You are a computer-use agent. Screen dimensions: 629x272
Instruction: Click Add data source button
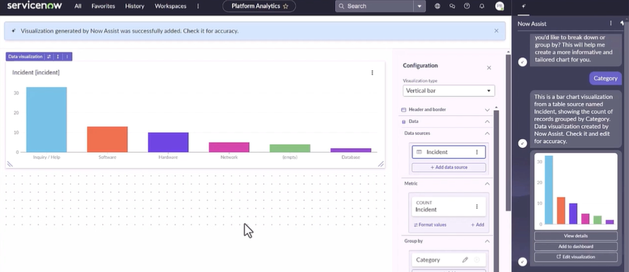(448, 167)
